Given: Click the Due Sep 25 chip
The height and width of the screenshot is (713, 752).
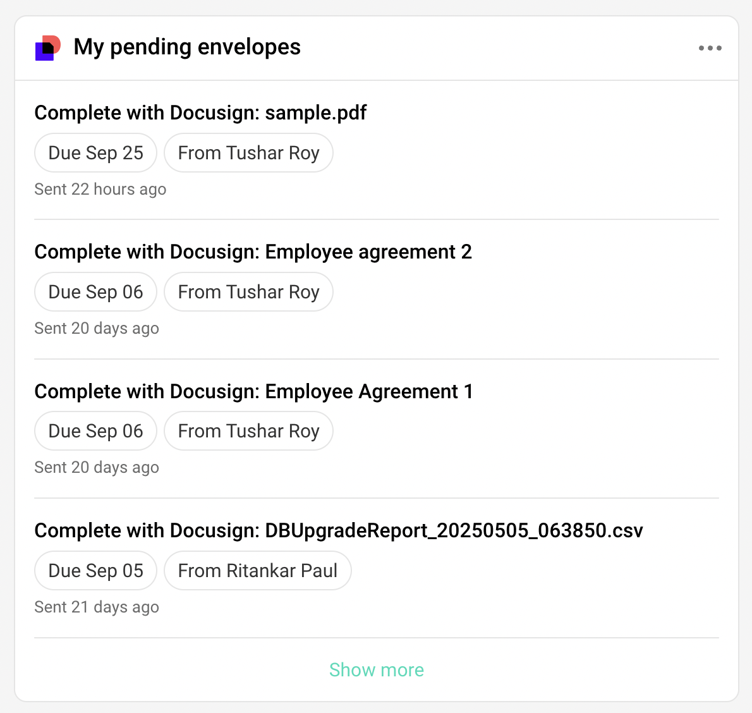Looking at the screenshot, I should pyautogui.click(x=95, y=153).
